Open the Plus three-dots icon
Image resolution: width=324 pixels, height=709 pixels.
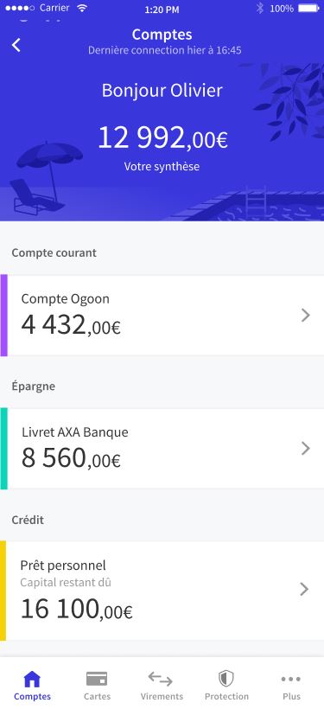[291, 679]
